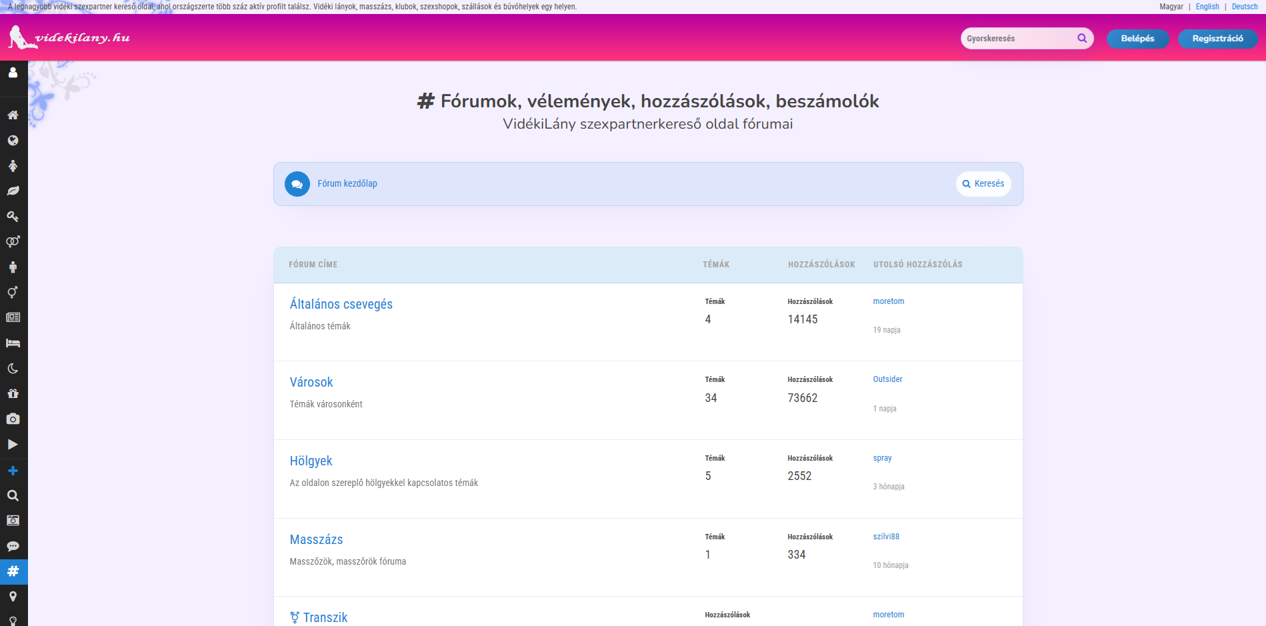Open the couples gender-symbols sidebar icon
The height and width of the screenshot is (626, 1266).
click(13, 241)
